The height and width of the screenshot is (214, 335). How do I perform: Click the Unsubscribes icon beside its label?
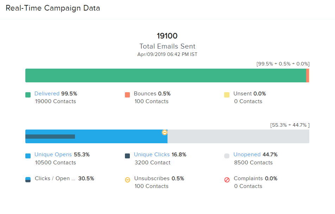click(127, 180)
